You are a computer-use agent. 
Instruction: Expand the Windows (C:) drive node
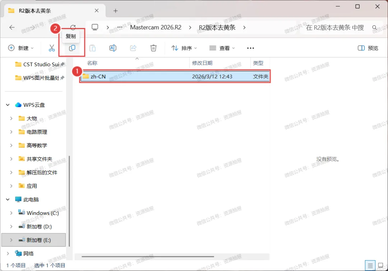pyautogui.click(x=11, y=213)
